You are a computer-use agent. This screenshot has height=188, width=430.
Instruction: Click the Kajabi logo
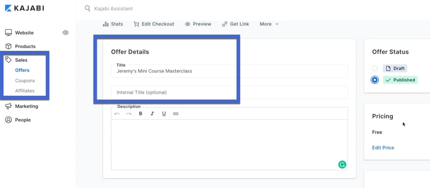24,8
